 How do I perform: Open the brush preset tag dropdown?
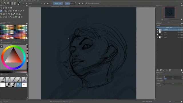tap(11, 76)
